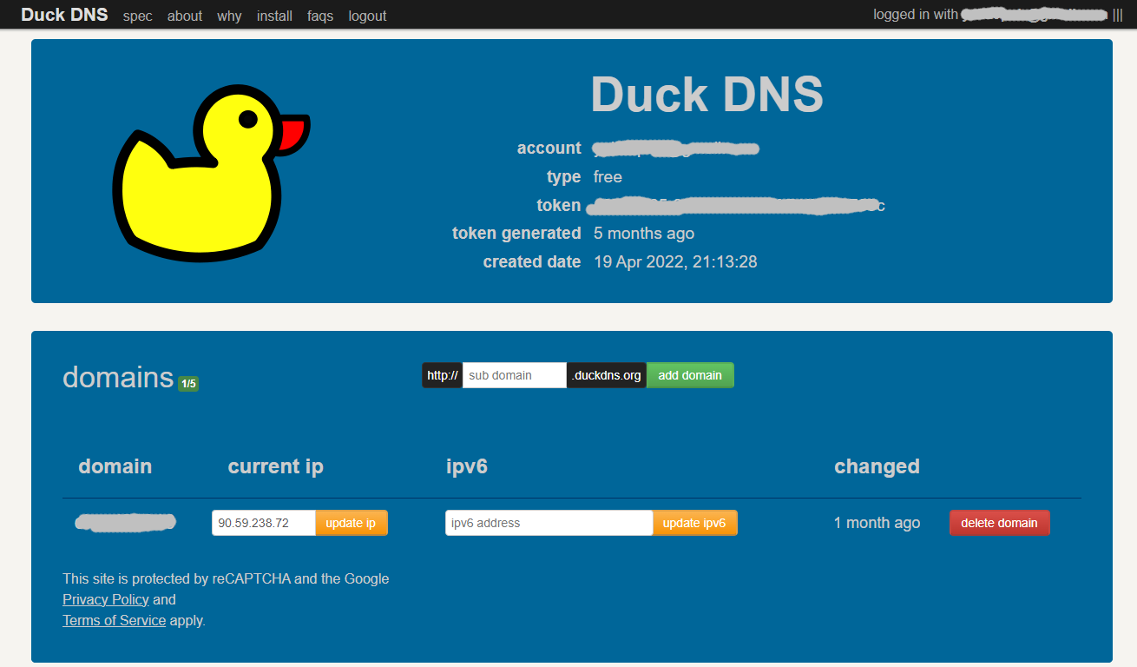
Task: Click the ".duckdns.org" suffix label
Action: [x=607, y=375]
